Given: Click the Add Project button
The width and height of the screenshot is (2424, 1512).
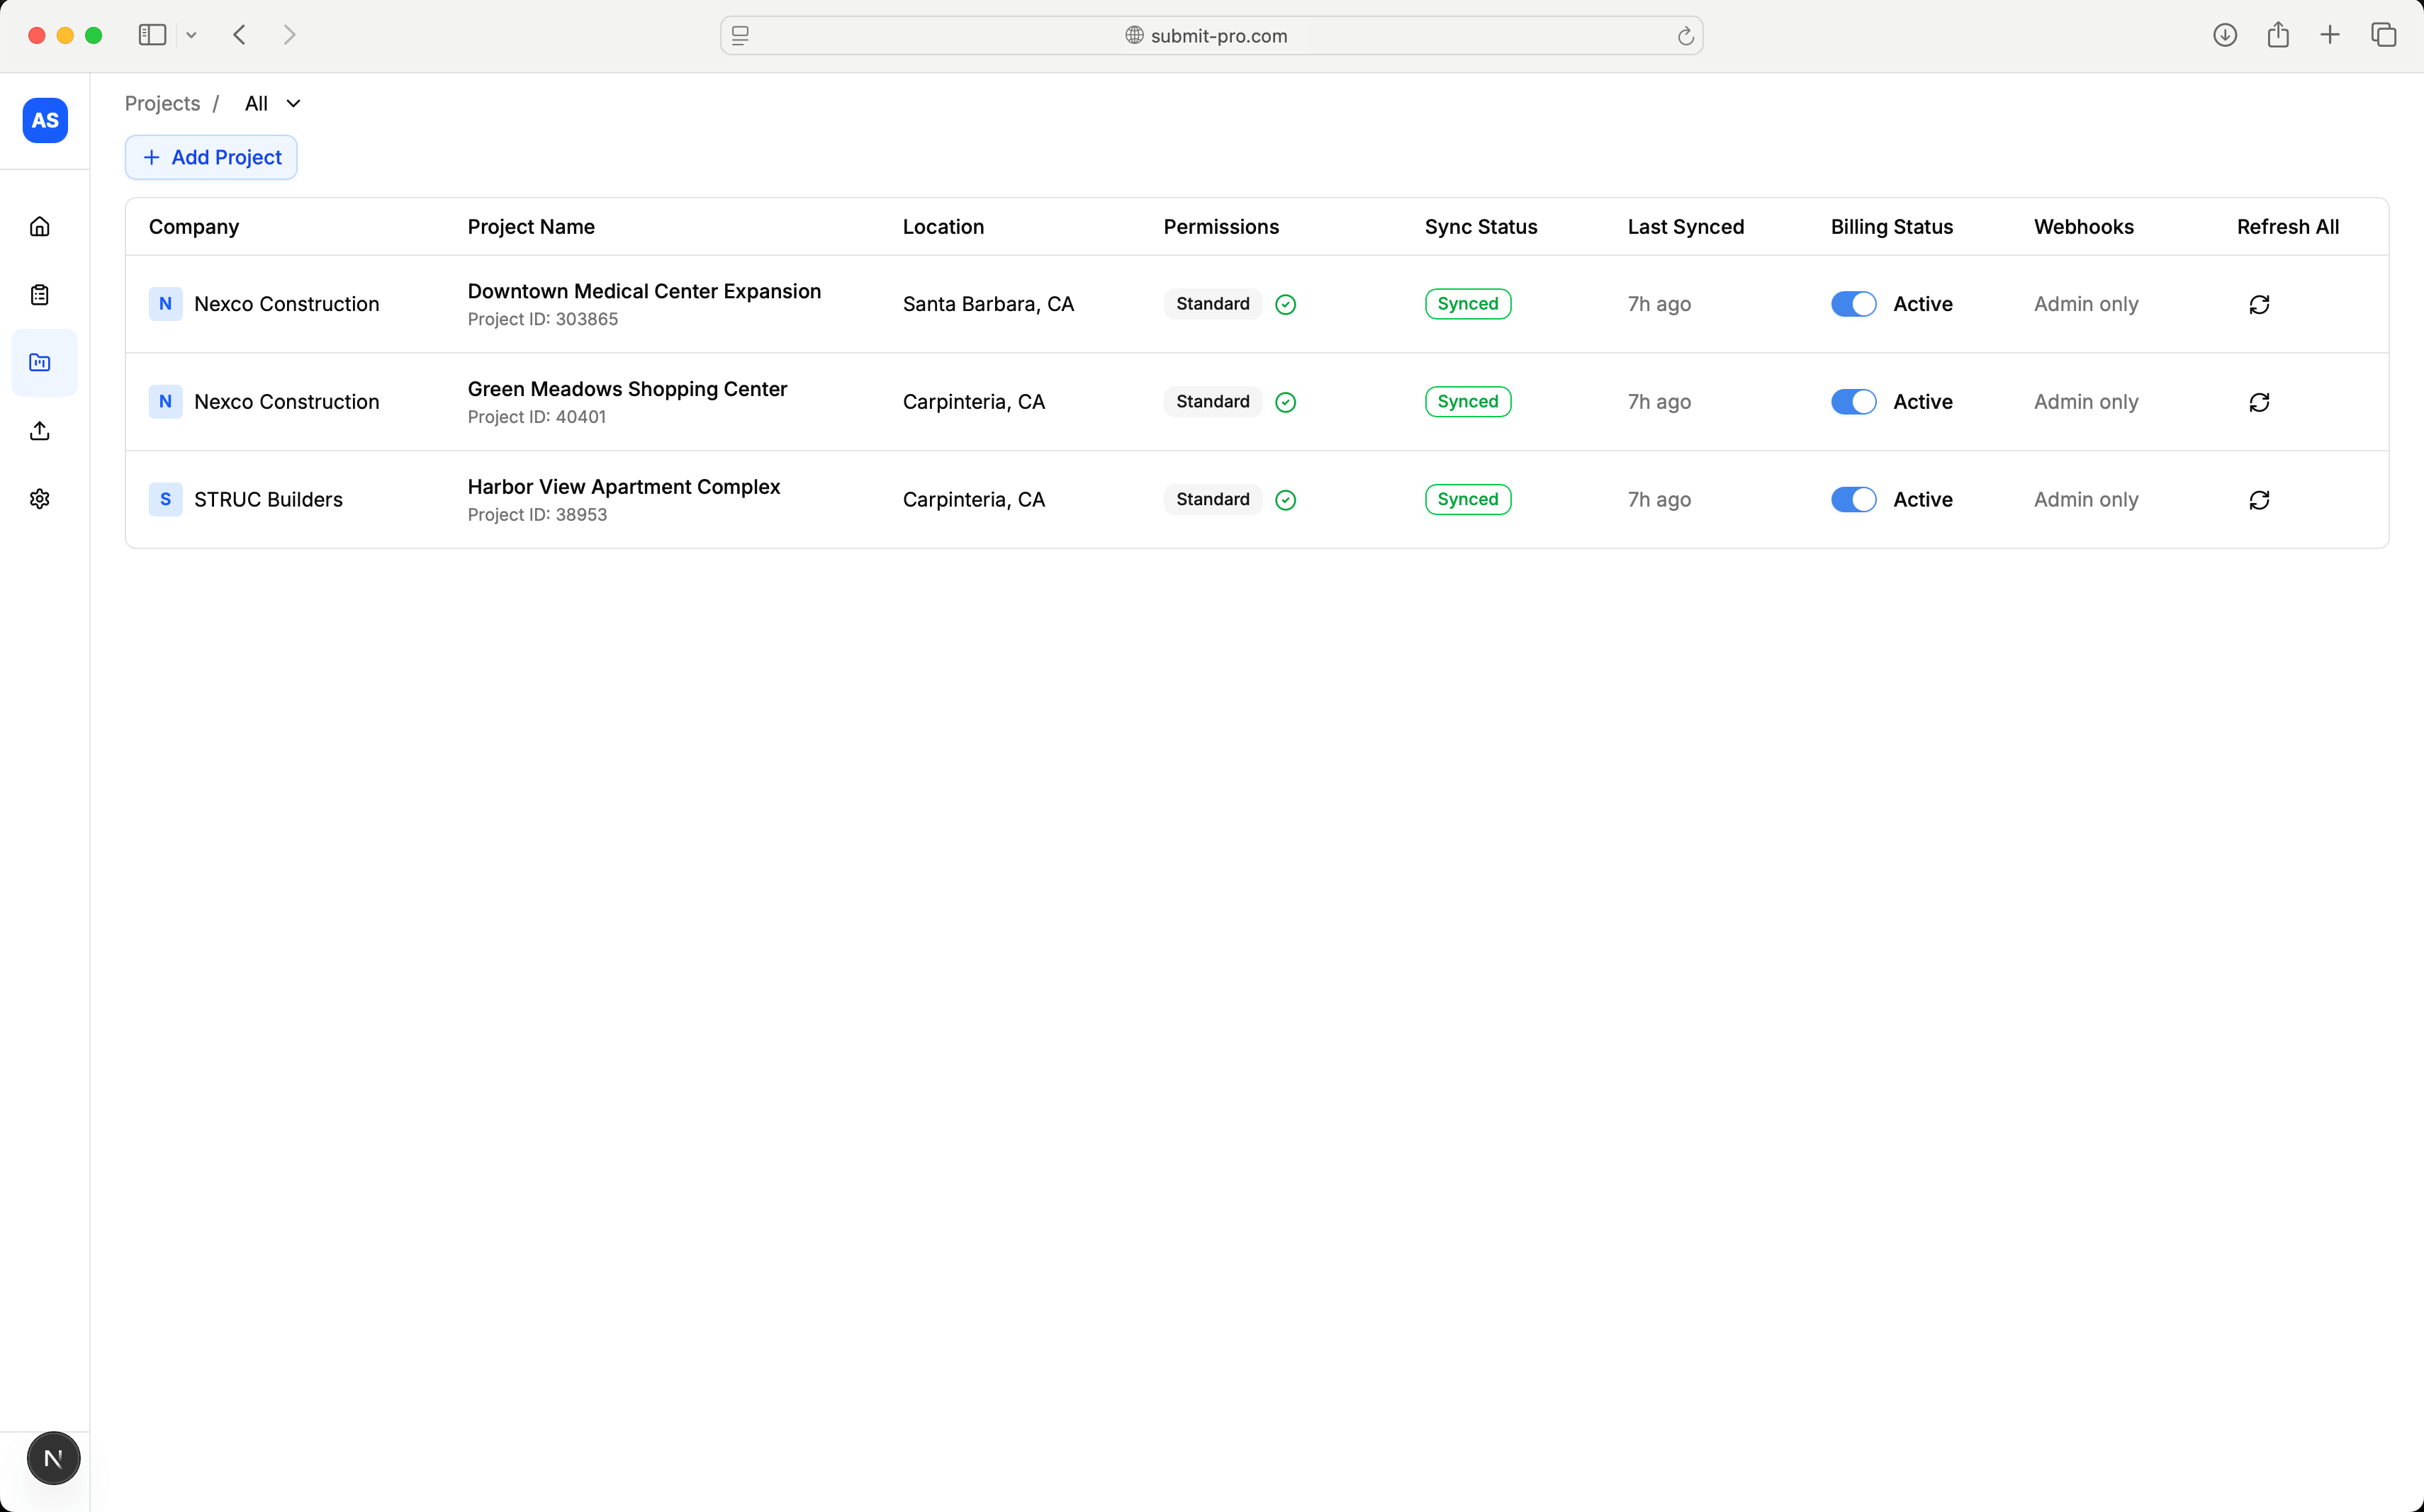Looking at the screenshot, I should (211, 158).
